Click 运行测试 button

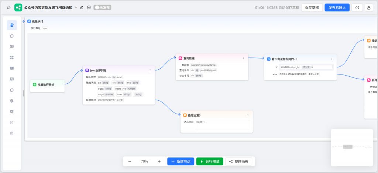210,162
